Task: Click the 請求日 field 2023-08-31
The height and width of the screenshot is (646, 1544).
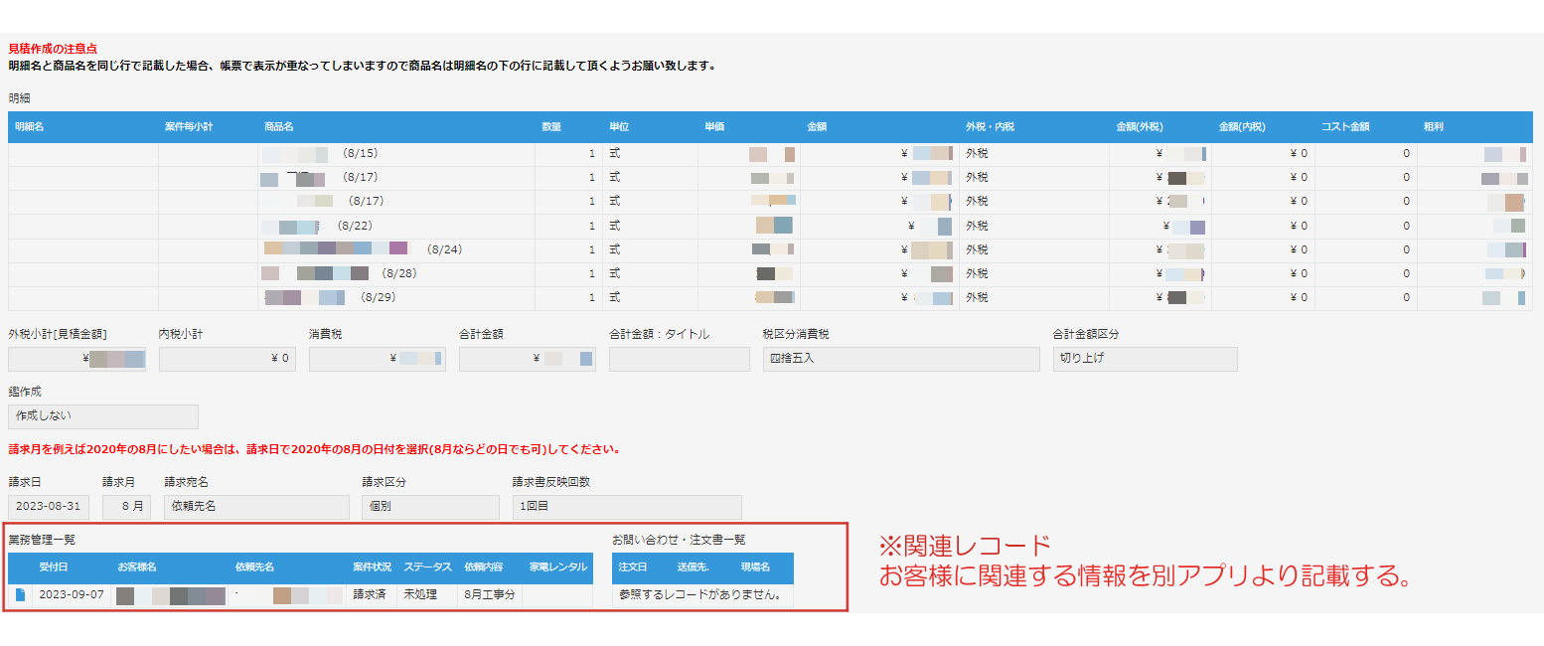Action: (x=49, y=507)
